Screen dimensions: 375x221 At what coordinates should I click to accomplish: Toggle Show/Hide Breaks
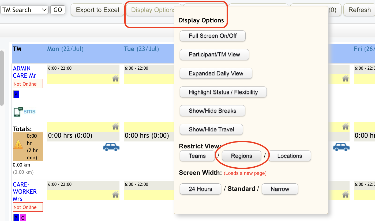pos(212,111)
